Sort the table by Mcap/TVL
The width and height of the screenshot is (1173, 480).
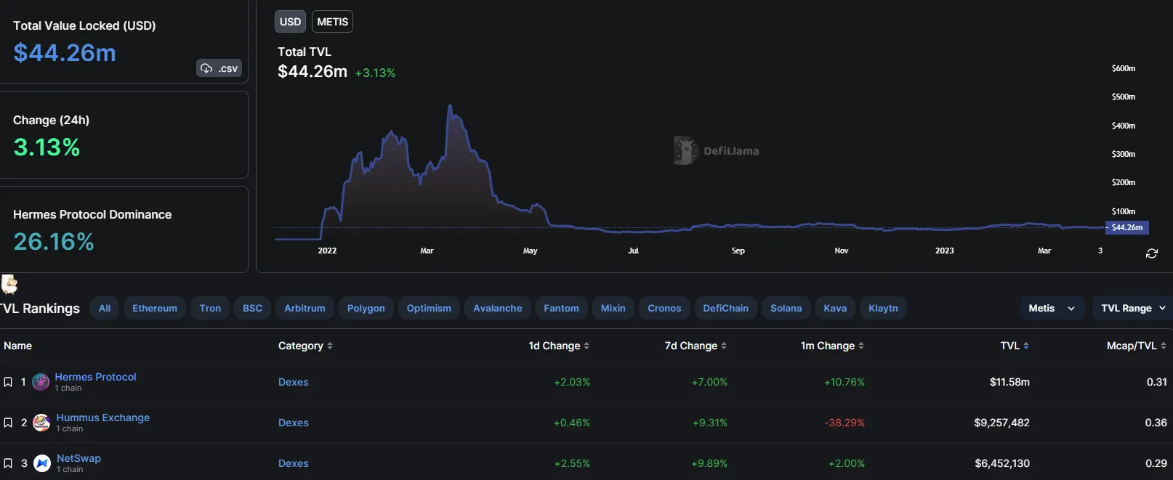(x=1137, y=346)
